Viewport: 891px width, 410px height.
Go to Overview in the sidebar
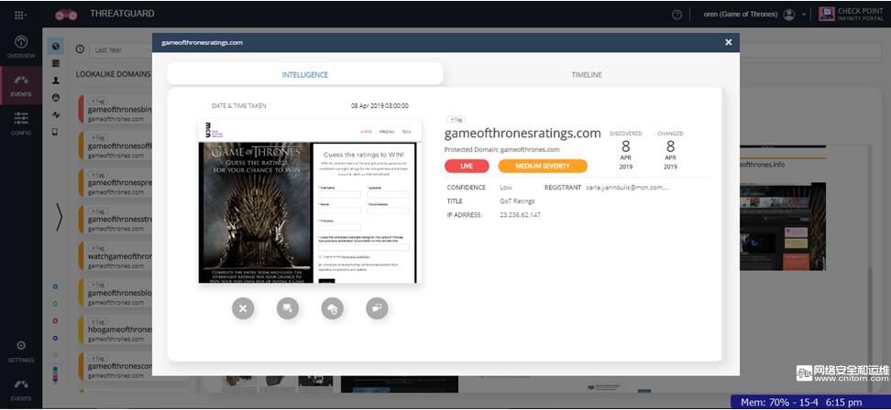21,47
